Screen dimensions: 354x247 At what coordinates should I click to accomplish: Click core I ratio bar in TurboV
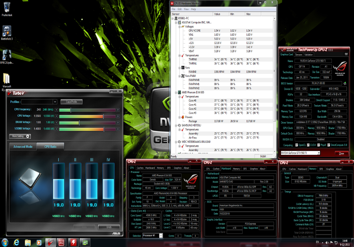tap(58, 181)
